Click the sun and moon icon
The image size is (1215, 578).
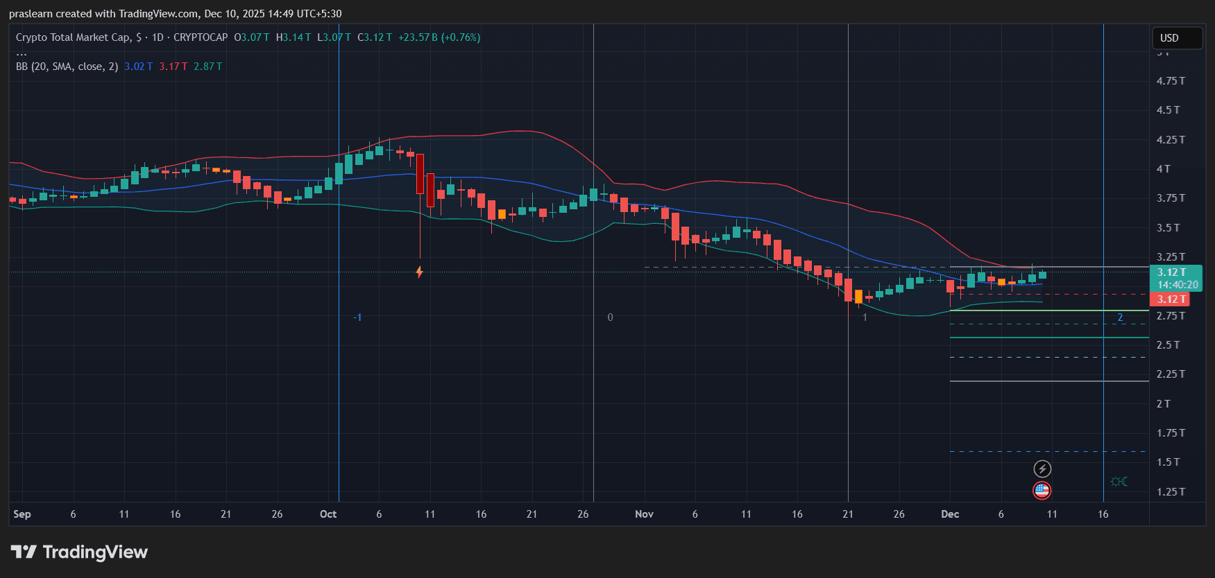pos(1119,482)
